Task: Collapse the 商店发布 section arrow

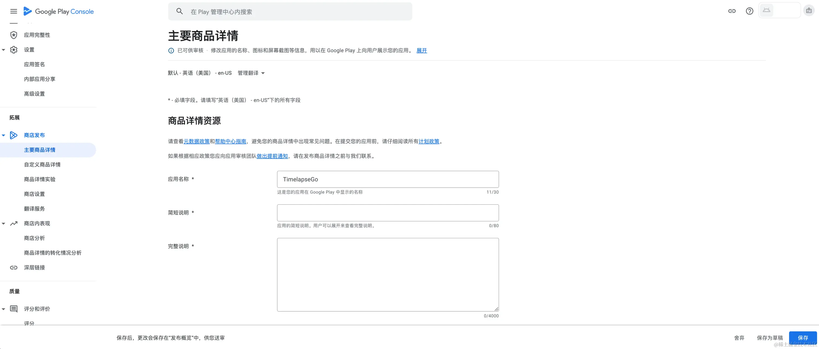Action: [x=4, y=135]
